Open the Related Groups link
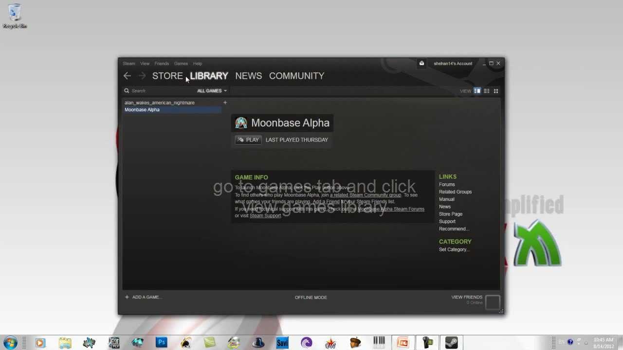Screen dimensions: 623x350 coord(455,192)
